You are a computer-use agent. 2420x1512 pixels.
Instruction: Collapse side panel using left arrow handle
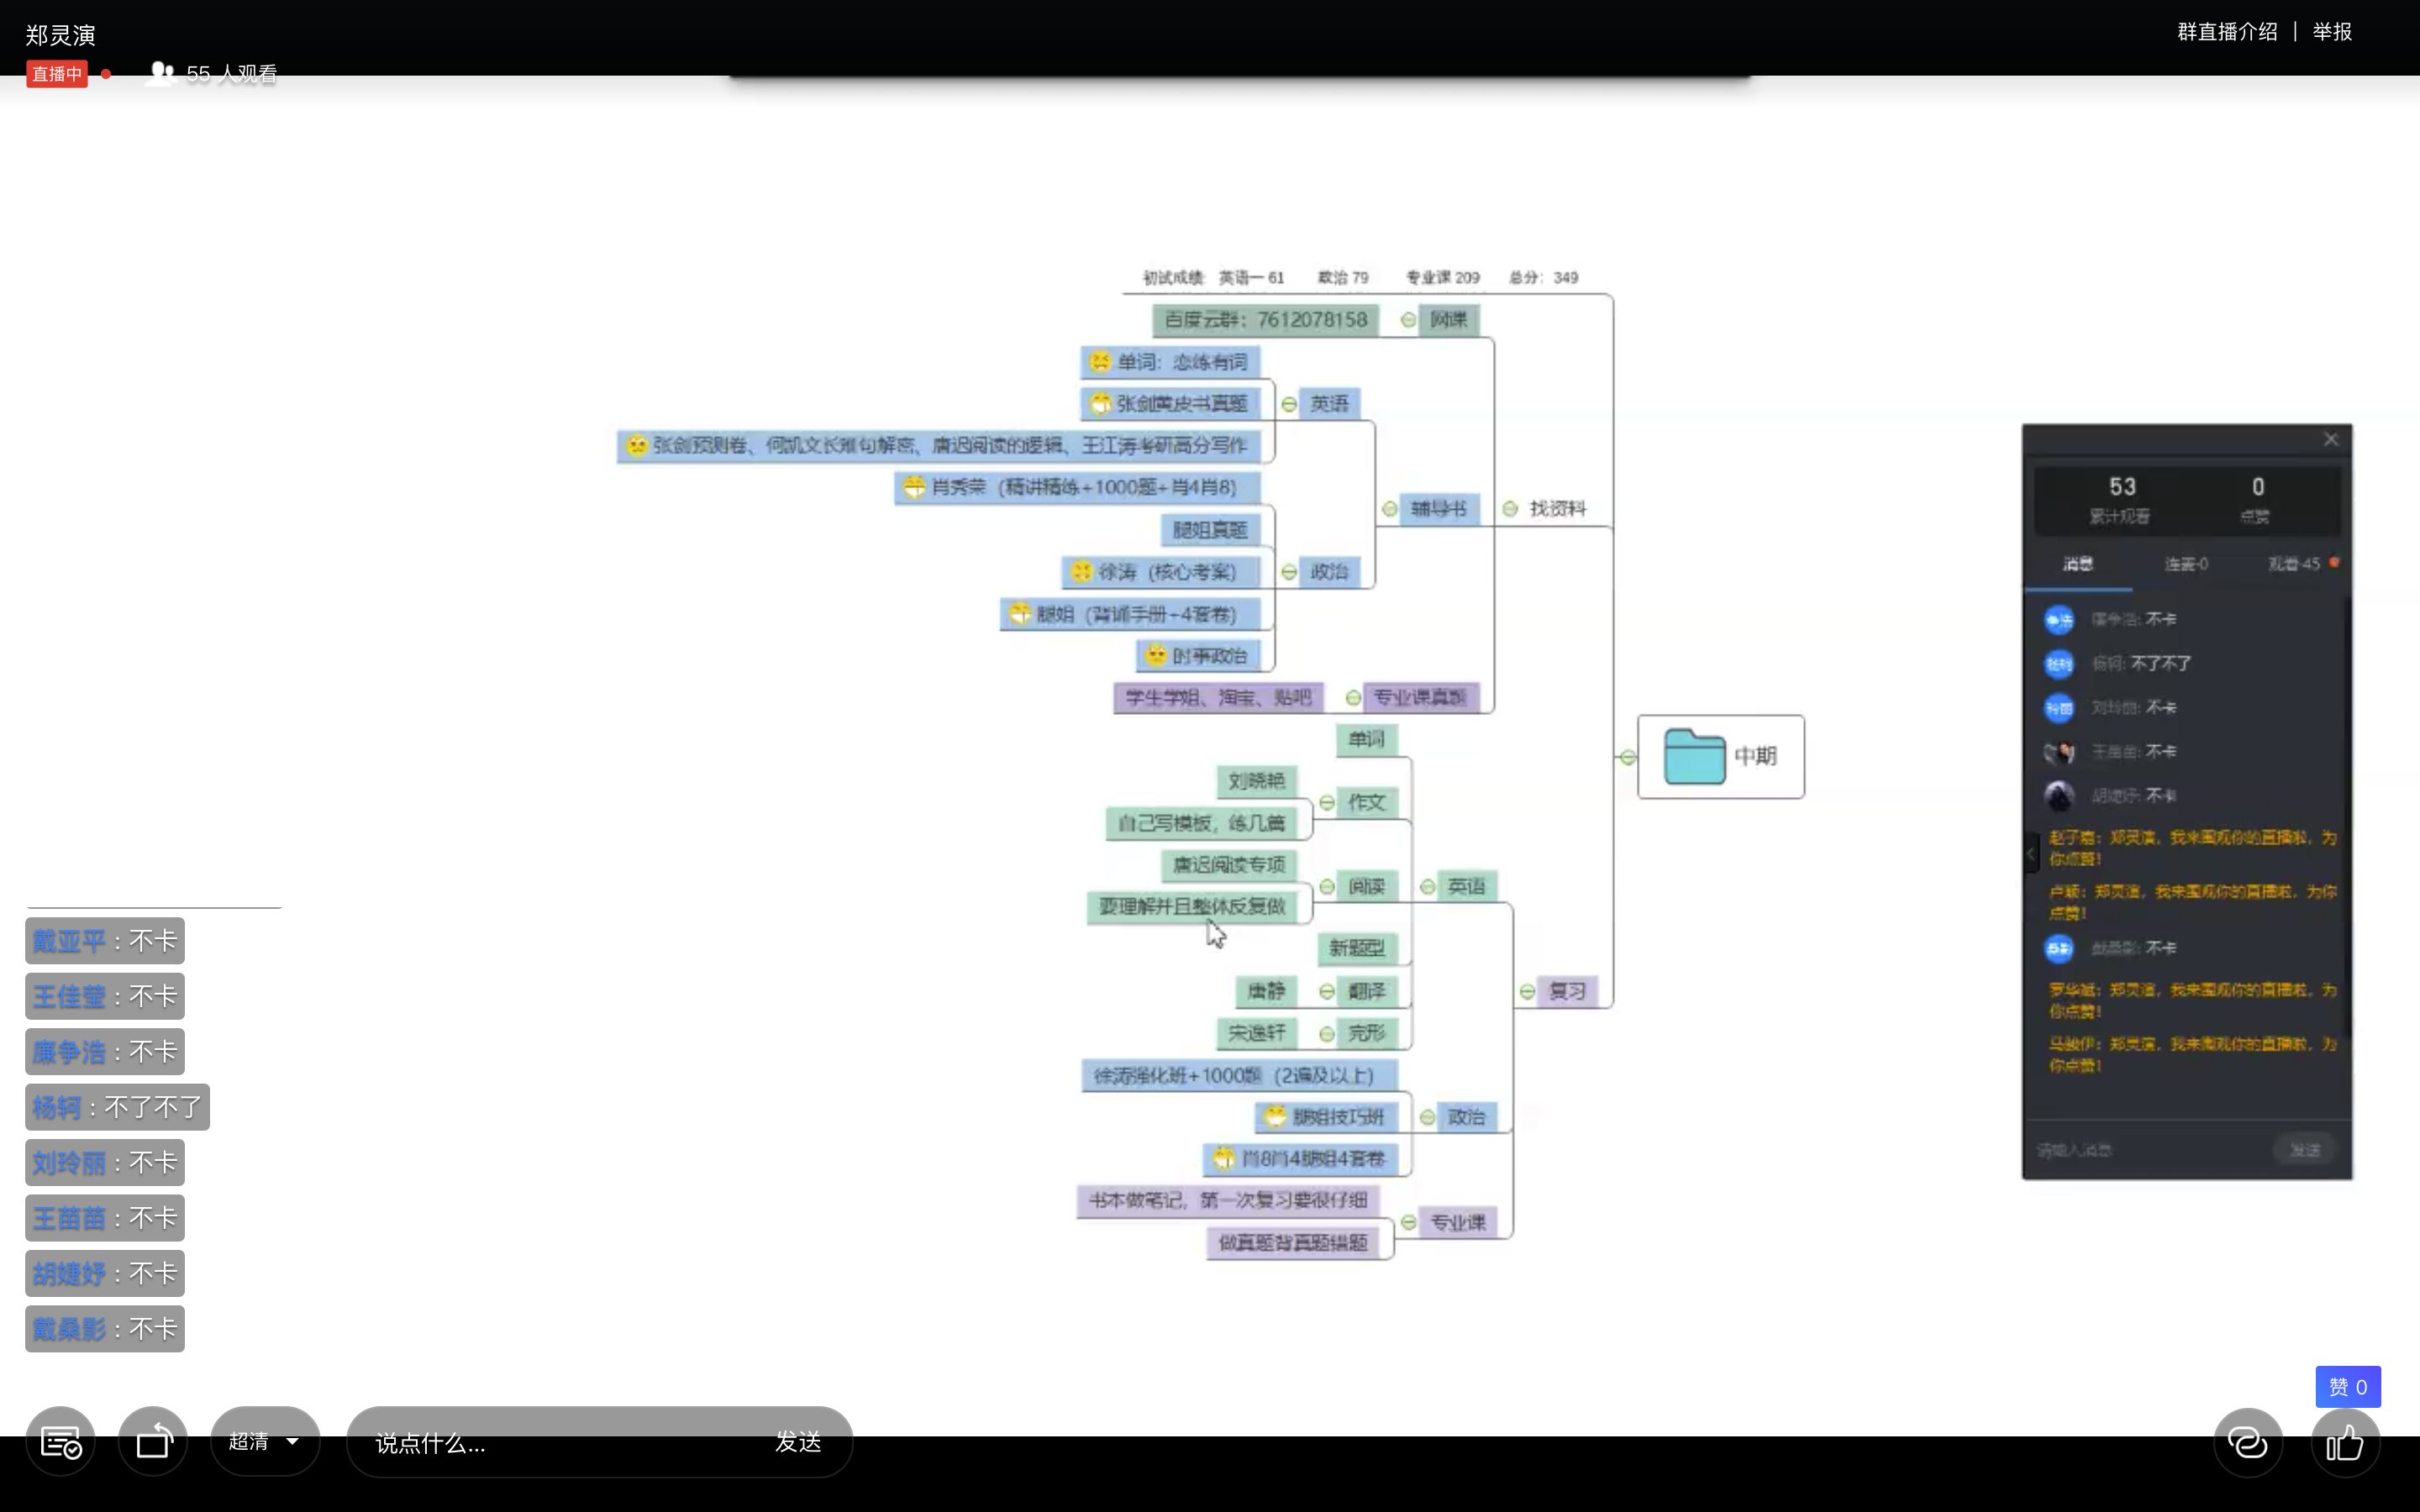(2030, 854)
